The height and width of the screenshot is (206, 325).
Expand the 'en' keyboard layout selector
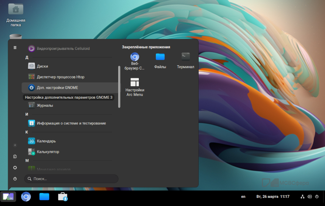[x=243, y=196]
